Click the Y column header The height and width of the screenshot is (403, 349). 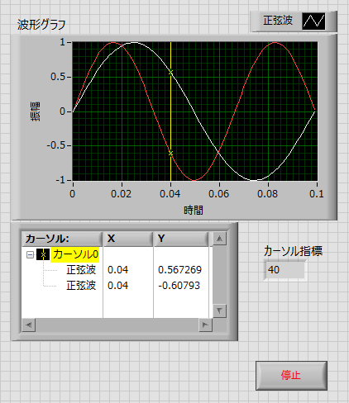tap(181, 239)
